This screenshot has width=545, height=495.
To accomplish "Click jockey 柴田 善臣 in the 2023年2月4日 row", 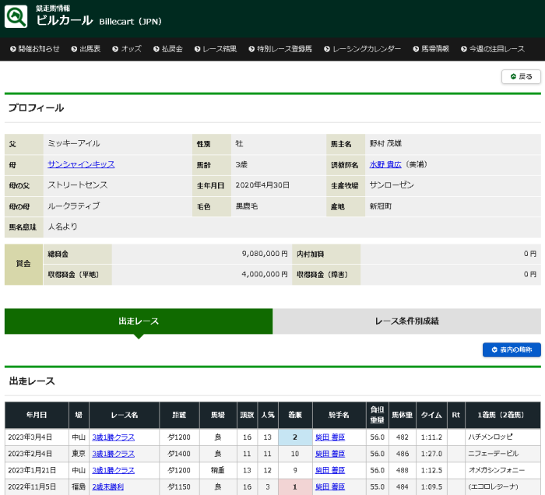I will tap(329, 454).
